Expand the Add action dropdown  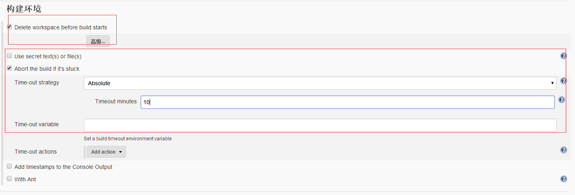(x=106, y=152)
